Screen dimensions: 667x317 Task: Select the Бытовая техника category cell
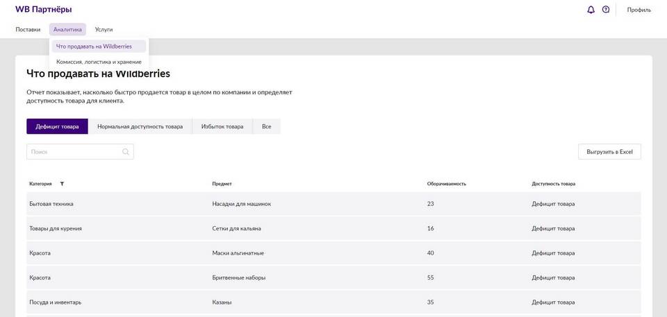tap(51, 204)
